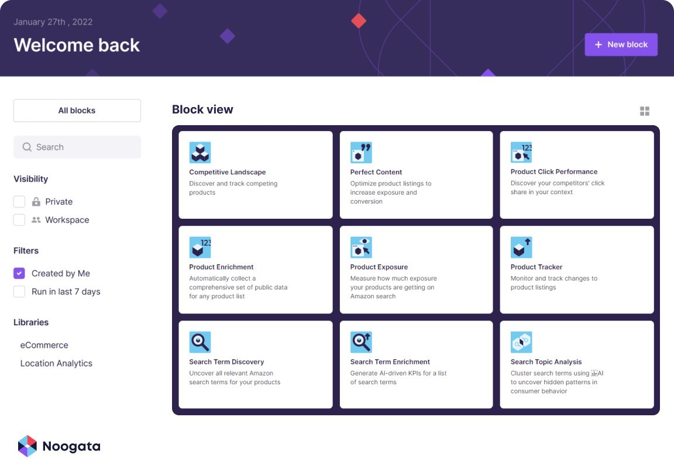Check the Workspace visibility checkbox
Image resolution: width=674 pixels, height=472 pixels.
pyautogui.click(x=19, y=220)
